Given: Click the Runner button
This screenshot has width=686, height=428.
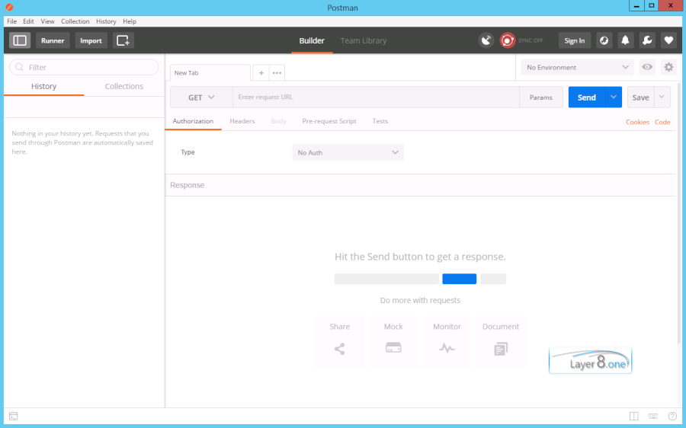Looking at the screenshot, I should pos(53,40).
